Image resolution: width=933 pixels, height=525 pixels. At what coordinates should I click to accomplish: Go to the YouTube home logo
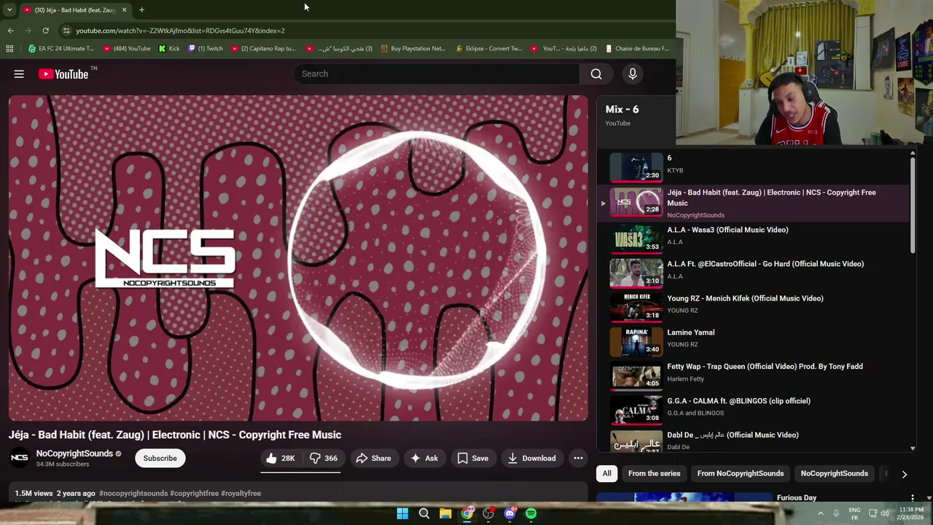(64, 74)
